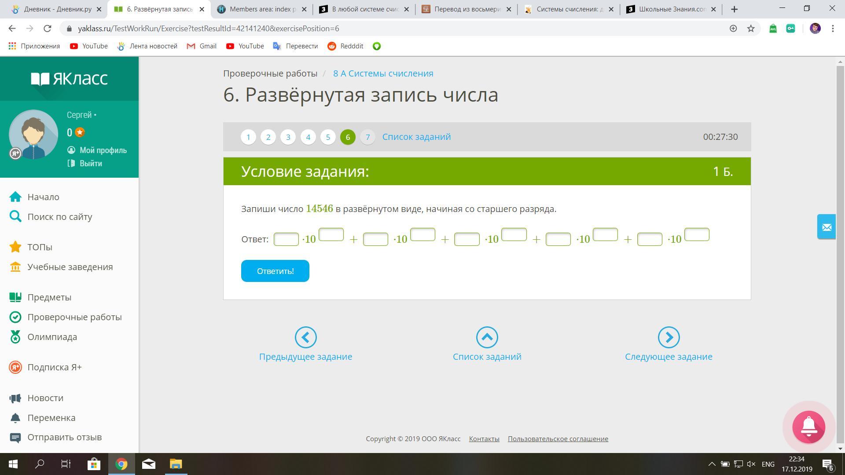845x475 pixels.
Task: Click the Next task arrow circle
Action: [x=669, y=337]
